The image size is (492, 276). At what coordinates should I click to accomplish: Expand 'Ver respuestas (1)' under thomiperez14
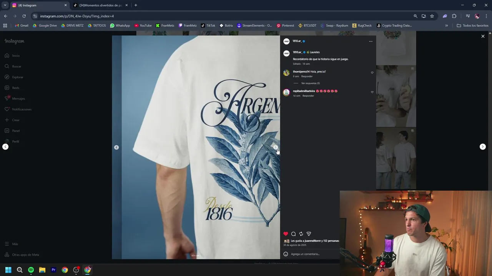[x=310, y=83]
